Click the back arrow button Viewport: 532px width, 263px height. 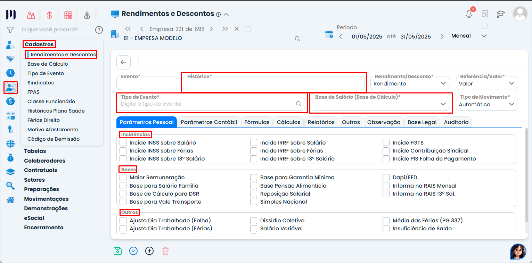pos(123,62)
